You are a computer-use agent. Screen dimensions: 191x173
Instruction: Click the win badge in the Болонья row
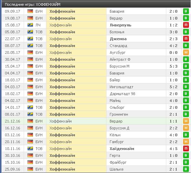pyautogui.click(x=186, y=32)
